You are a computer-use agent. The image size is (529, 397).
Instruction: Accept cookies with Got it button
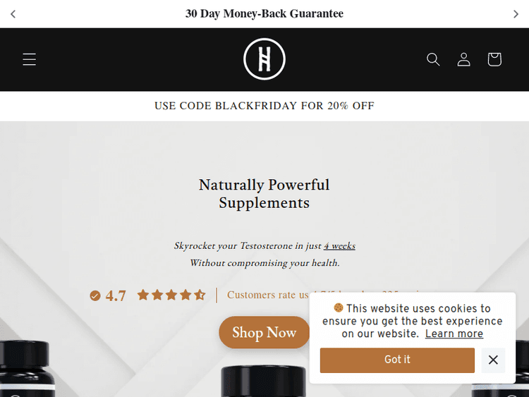pos(397,360)
